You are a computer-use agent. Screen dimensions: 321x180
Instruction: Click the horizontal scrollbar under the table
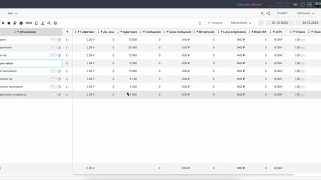coord(183,174)
